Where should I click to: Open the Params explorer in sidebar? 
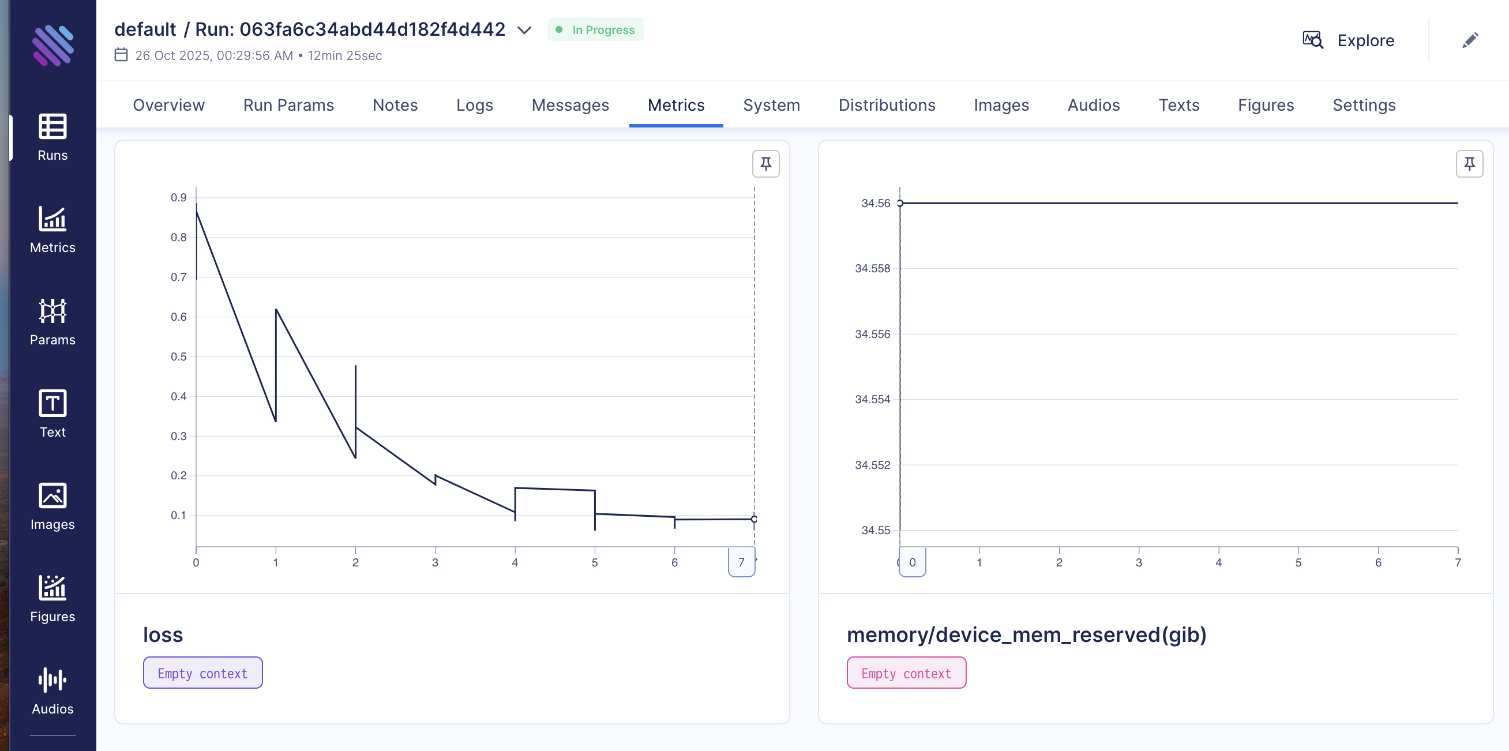point(52,322)
